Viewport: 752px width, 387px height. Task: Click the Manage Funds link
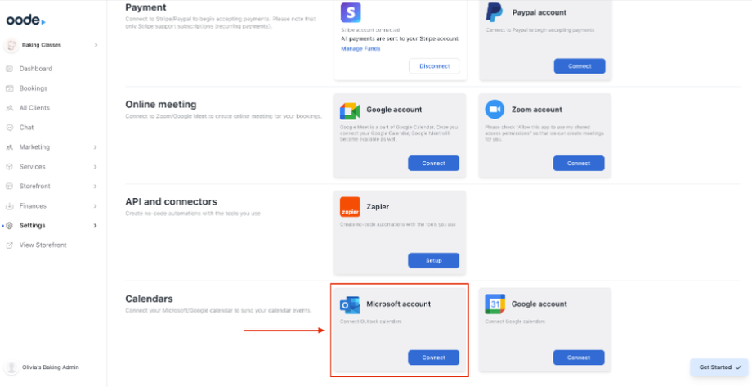(360, 49)
